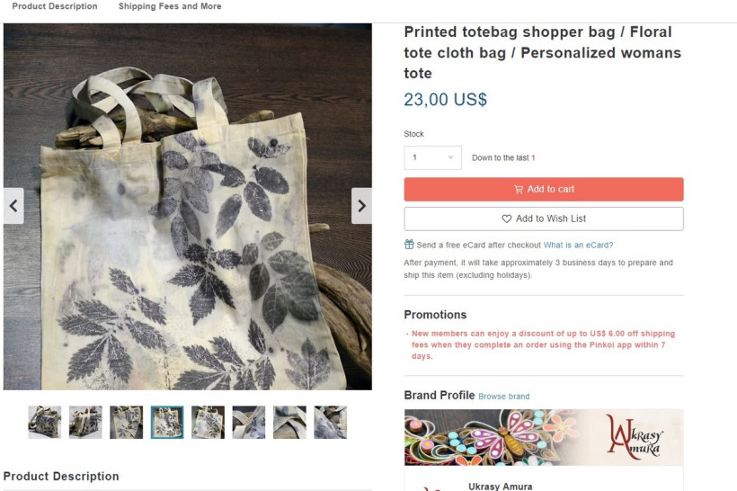Click the main tote bag image

[x=187, y=206]
